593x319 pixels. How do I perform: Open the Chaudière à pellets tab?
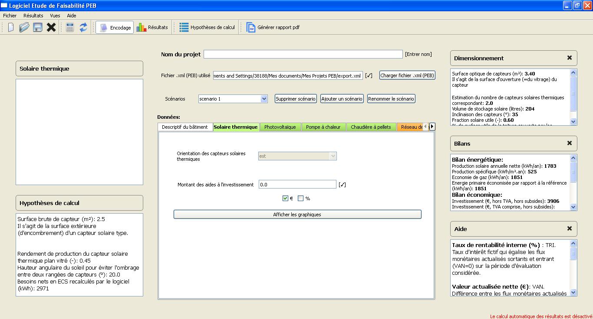(x=371, y=127)
